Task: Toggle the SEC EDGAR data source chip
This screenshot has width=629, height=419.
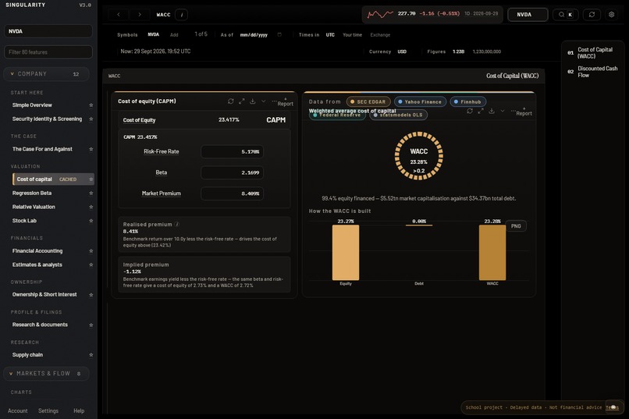Action: [x=368, y=102]
